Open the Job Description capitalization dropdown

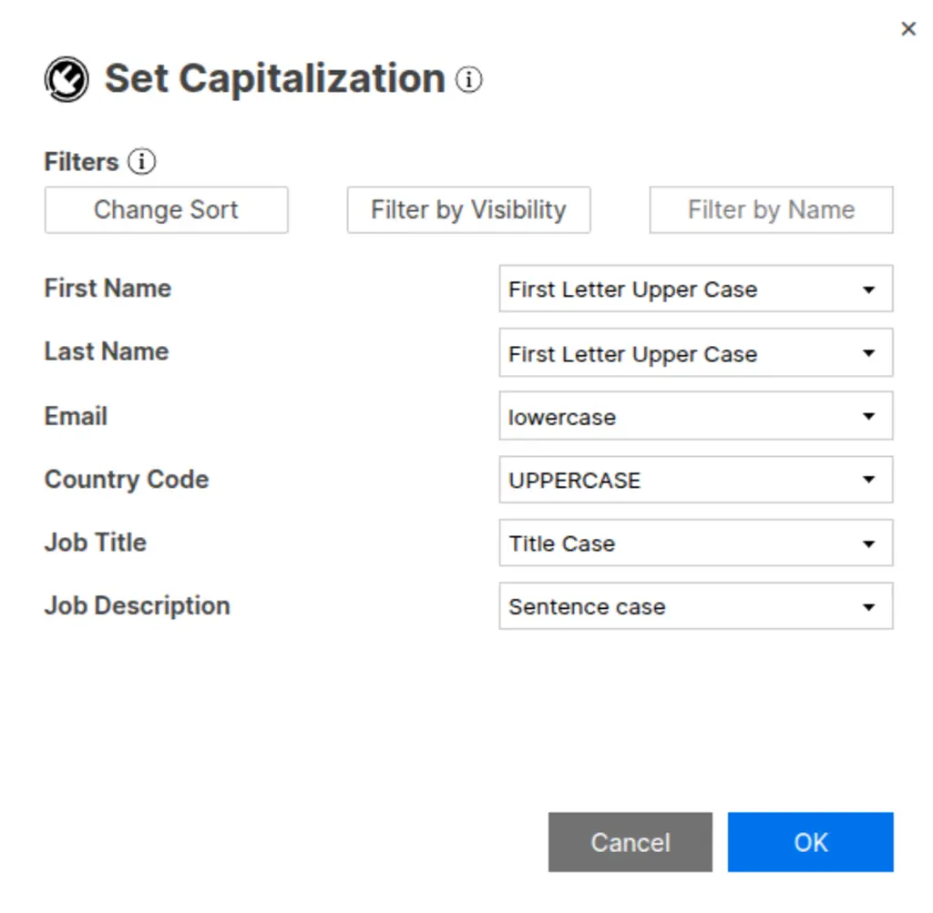695,606
